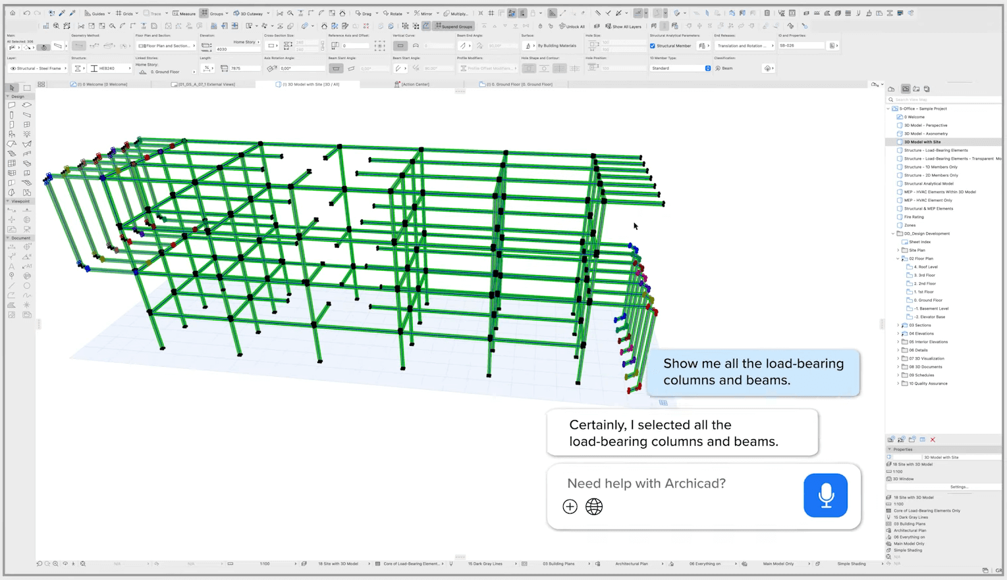
Task: Open the Grids dropdown
Action: [x=127, y=13]
